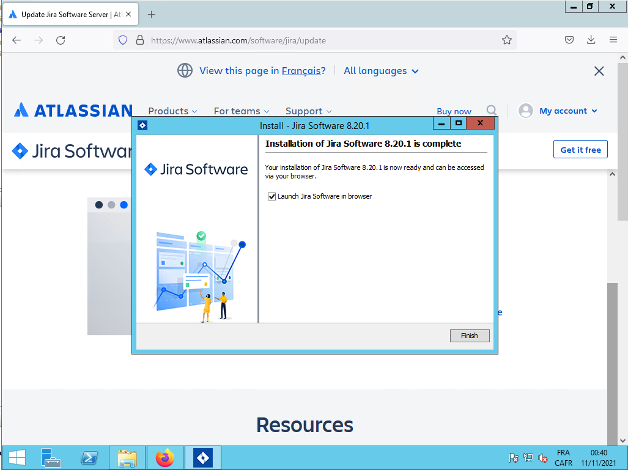Viewport: 628px width, 470px height.
Task: Expand the Products menu
Action: (x=172, y=111)
